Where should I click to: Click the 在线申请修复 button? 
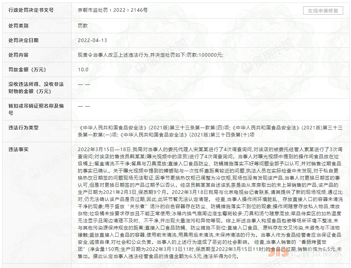click(323, 11)
